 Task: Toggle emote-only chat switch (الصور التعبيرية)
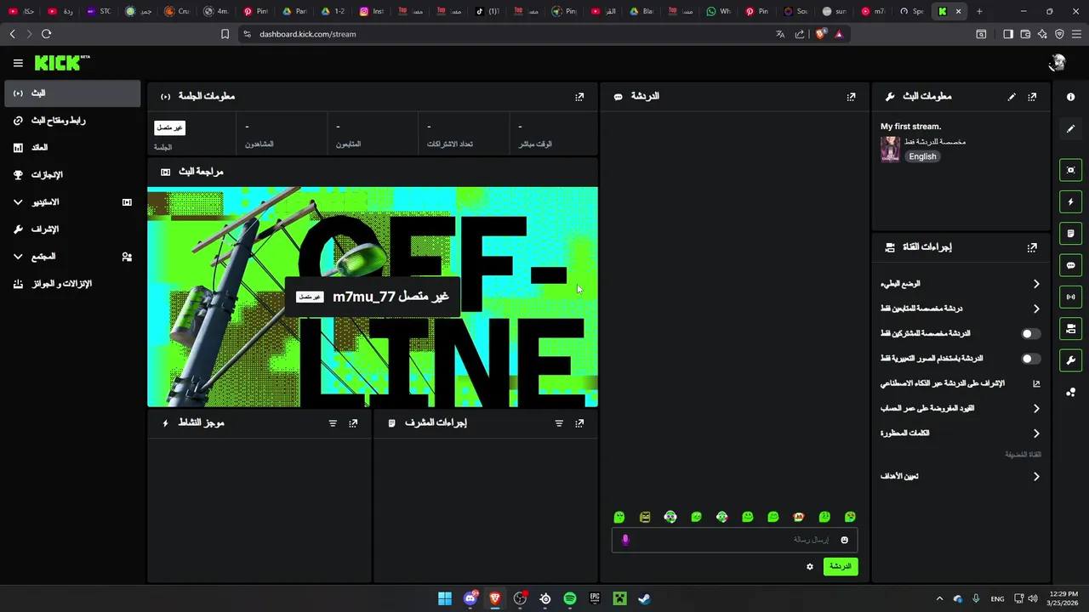click(1031, 359)
